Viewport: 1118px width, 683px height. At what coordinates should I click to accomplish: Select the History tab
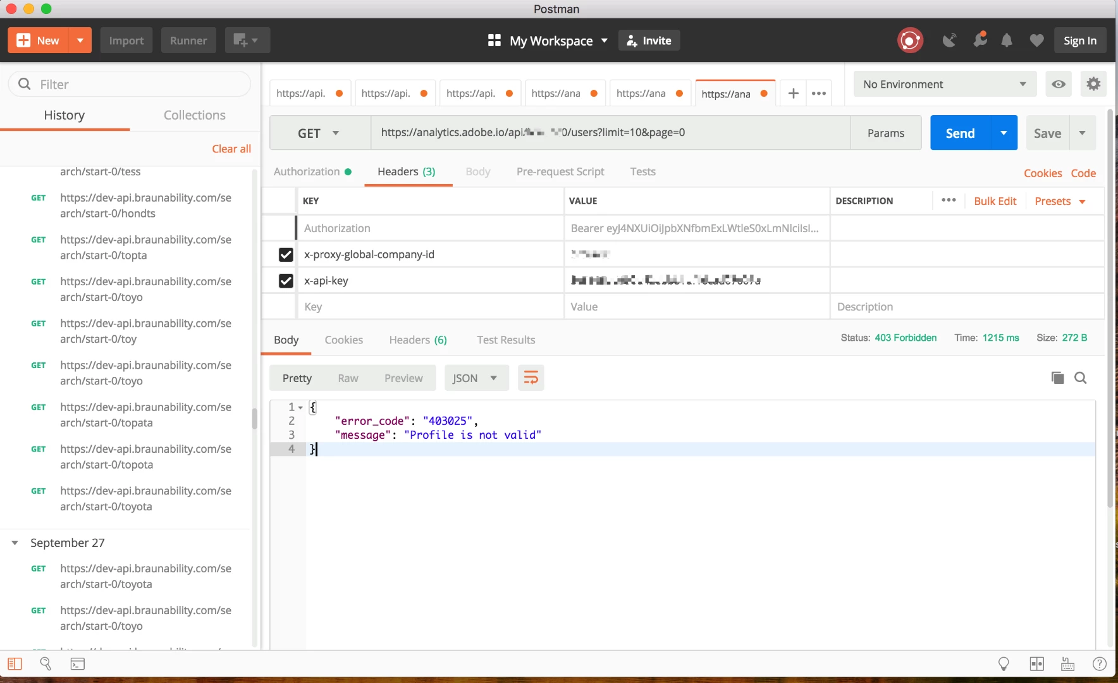click(x=64, y=115)
